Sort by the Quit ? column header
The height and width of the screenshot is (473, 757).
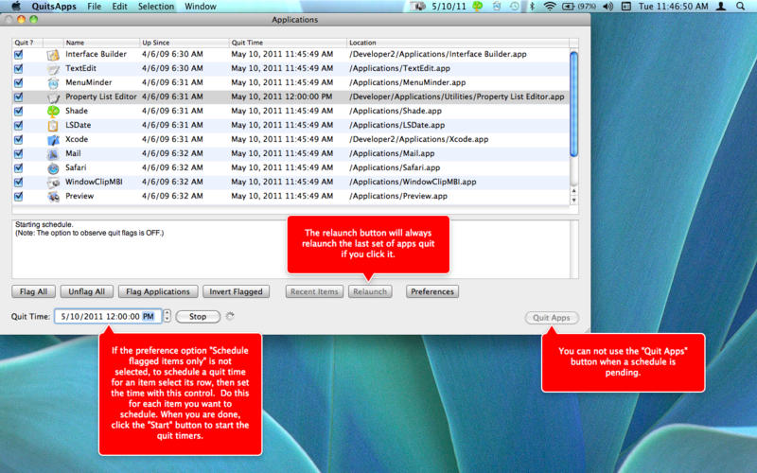(27, 43)
